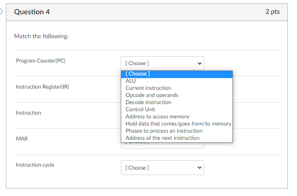Select the Control Unit option
This screenshot has height=196, width=297.
pos(177,110)
